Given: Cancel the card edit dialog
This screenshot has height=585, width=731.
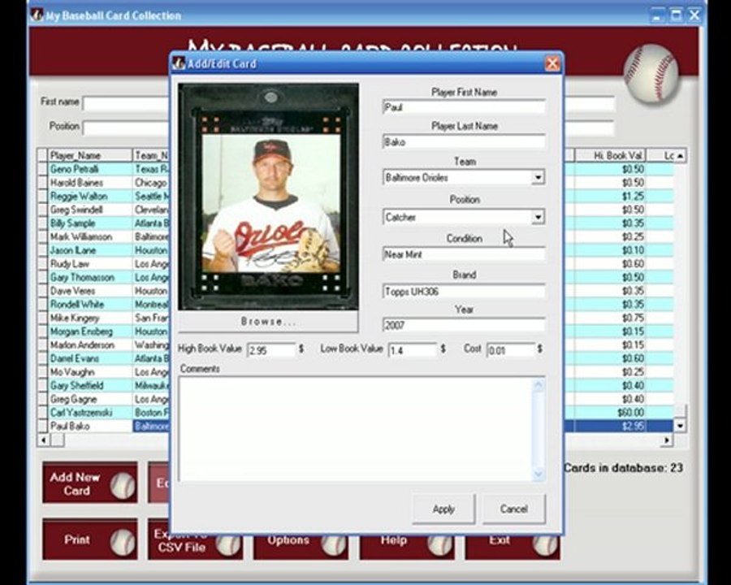Looking at the screenshot, I should pyautogui.click(x=514, y=509).
